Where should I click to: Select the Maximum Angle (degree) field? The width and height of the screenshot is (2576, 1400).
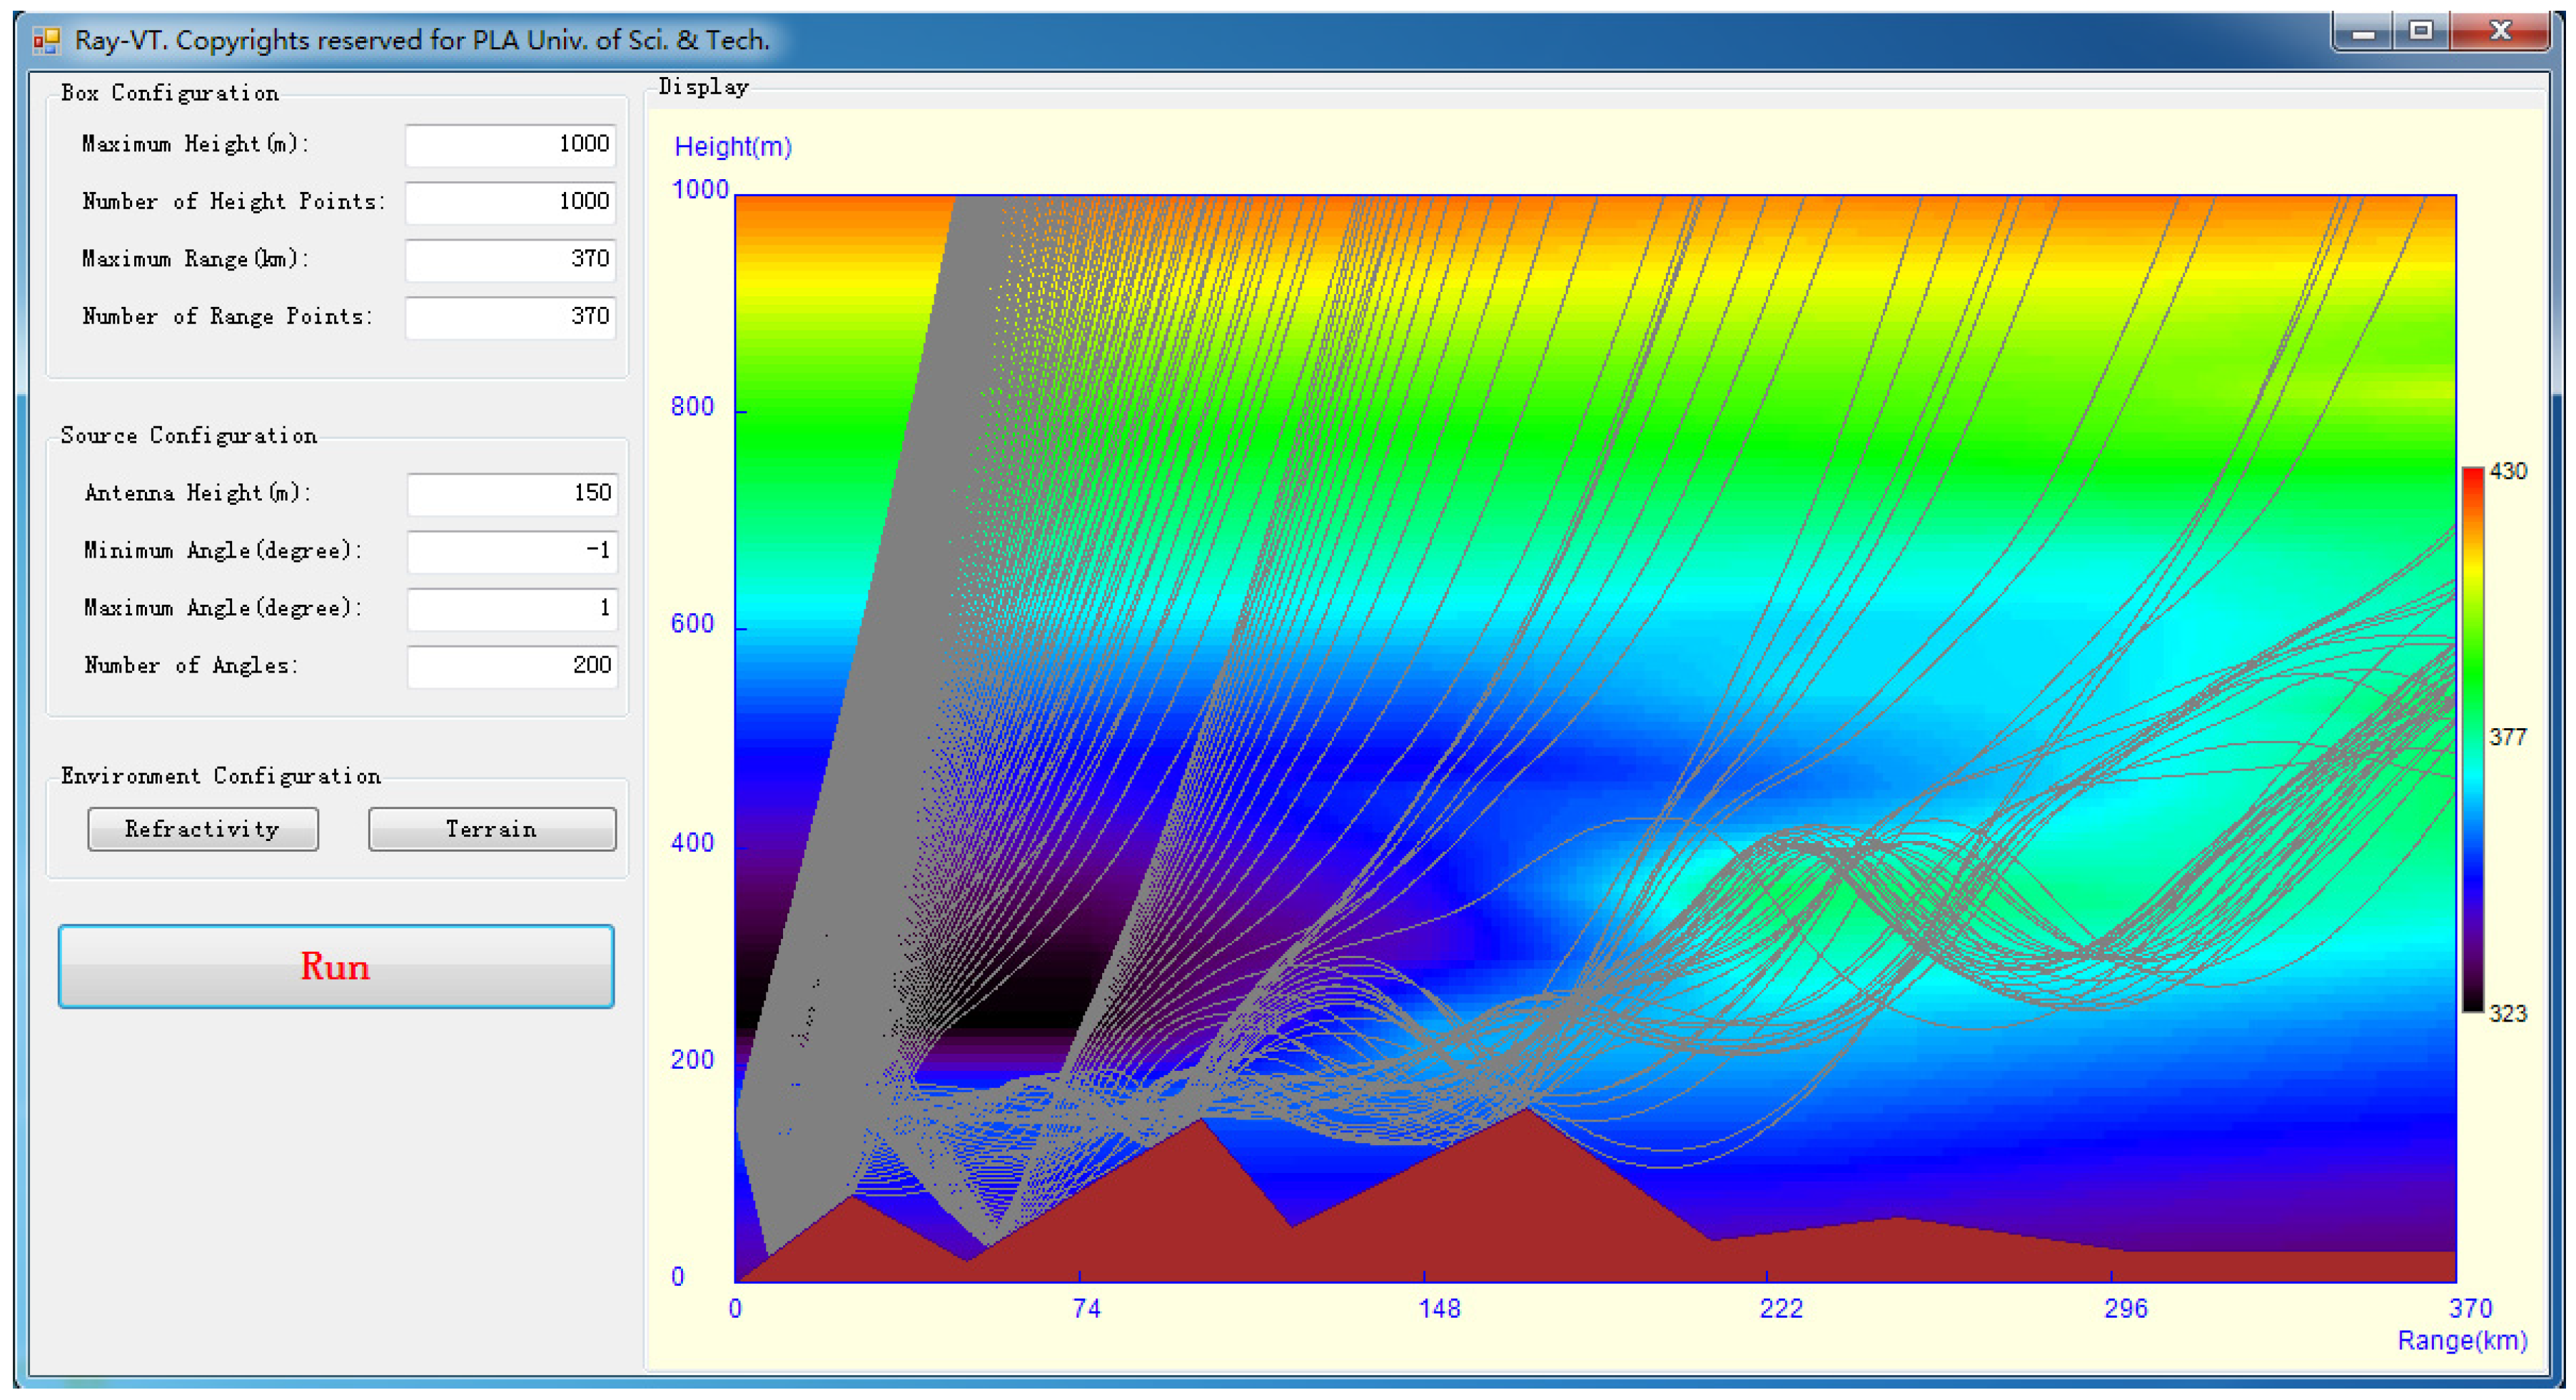tap(512, 609)
